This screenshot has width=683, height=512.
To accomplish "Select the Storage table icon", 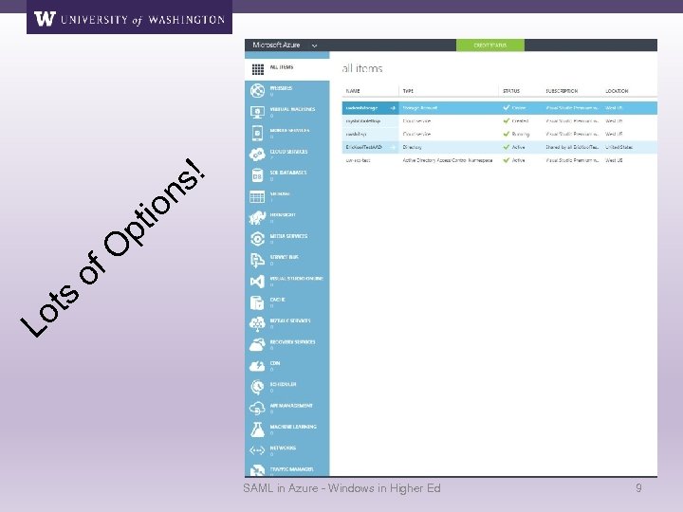I will (257, 197).
